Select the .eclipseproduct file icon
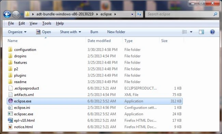222x134 pixels. 11,88
